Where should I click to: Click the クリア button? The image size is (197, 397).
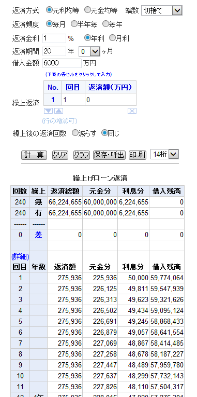(60, 155)
